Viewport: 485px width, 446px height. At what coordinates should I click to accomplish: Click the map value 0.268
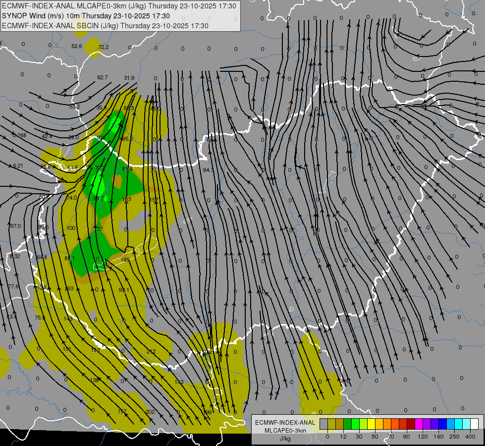tap(19, 135)
